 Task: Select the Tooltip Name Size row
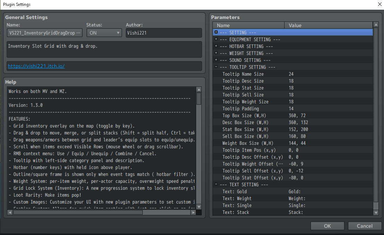tap(293, 74)
